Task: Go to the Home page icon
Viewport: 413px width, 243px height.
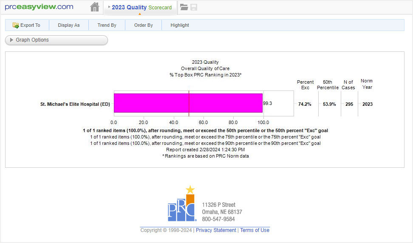Action: click(95, 7)
